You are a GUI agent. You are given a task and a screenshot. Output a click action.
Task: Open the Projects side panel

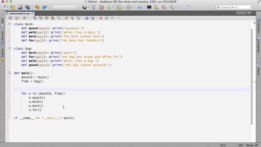coord(2,55)
